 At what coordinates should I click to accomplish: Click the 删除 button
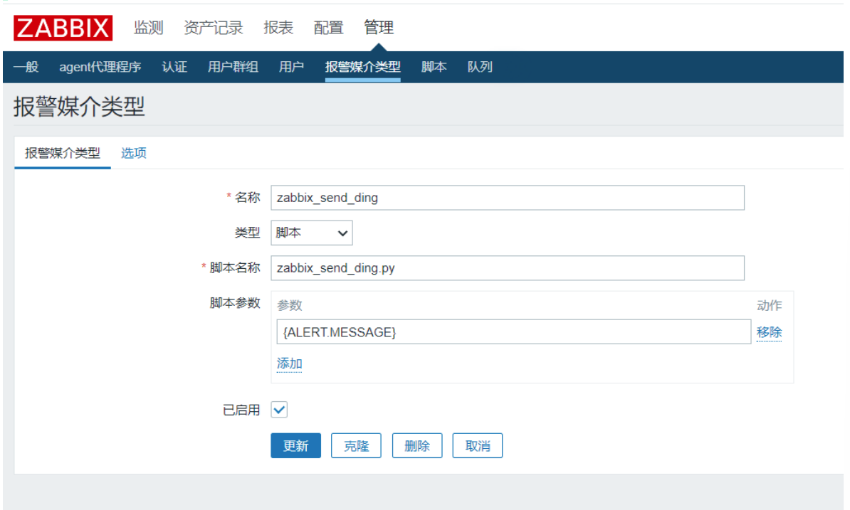[417, 445]
